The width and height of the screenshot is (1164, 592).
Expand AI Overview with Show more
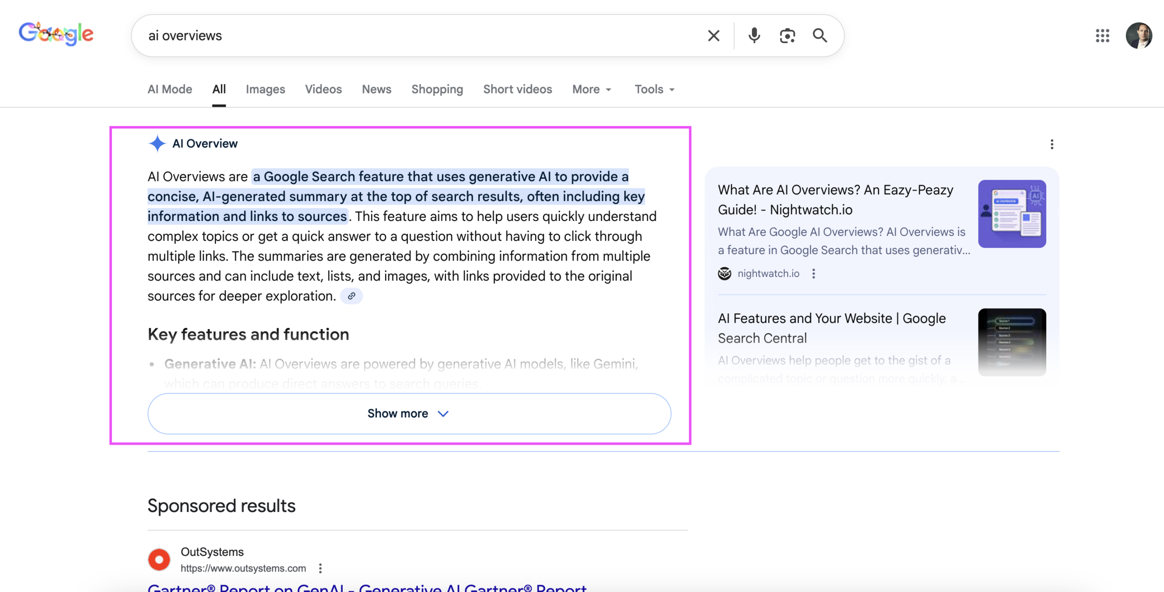pyautogui.click(x=409, y=413)
